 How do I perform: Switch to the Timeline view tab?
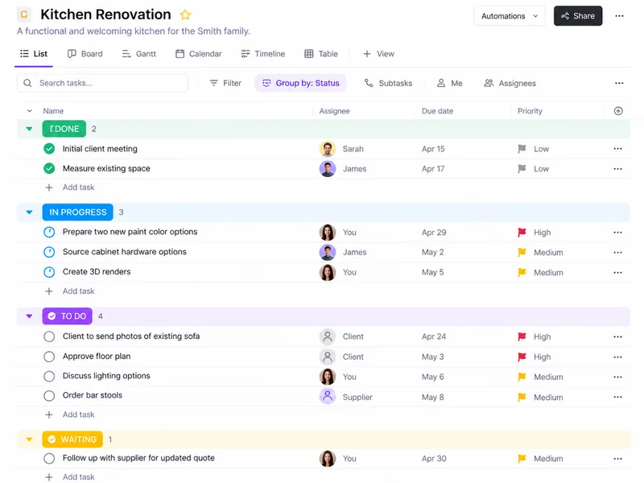coord(263,54)
